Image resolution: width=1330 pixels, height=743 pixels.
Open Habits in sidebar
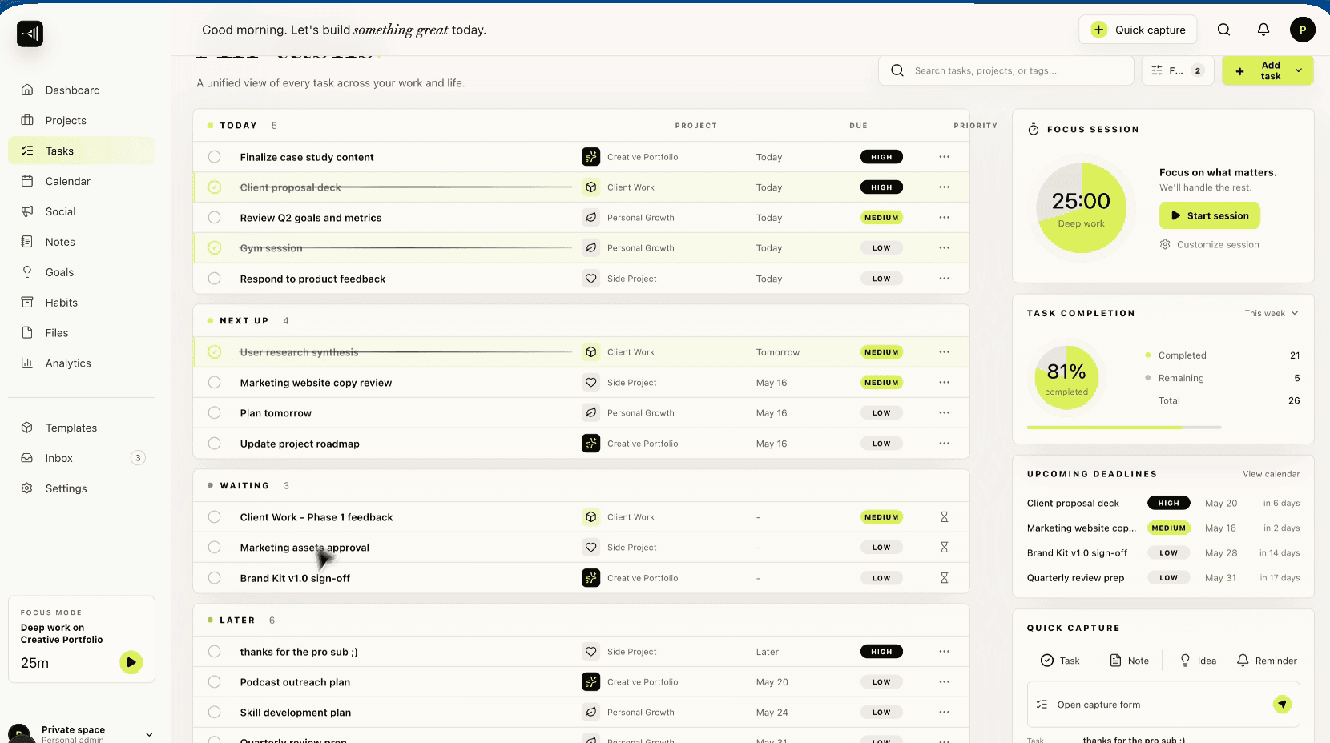coord(82,303)
